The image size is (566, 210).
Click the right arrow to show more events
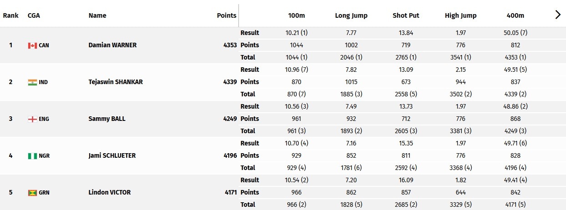tap(558, 15)
